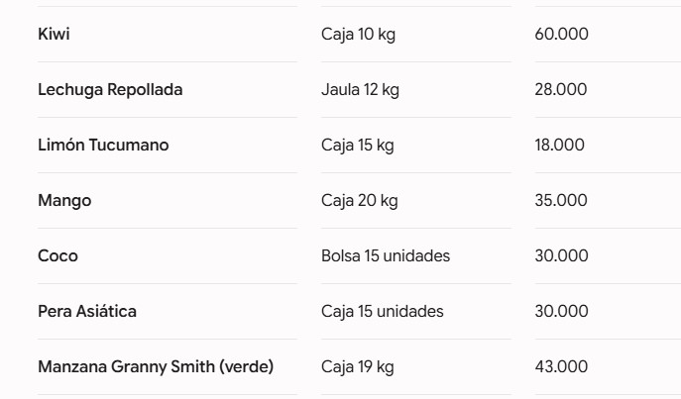
Task: Click the Pera Asiática product cell
Action: pos(87,312)
